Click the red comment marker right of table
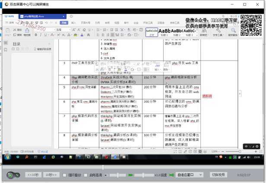266x183 pixels. point(207,96)
